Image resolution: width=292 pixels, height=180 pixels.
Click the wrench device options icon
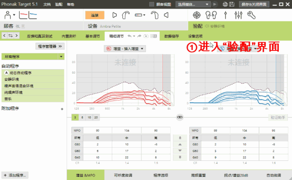tap(251, 15)
